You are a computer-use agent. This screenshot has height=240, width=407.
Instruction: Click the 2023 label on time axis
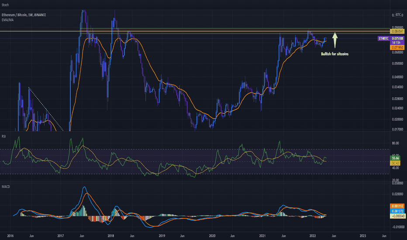pyautogui.click(x=363, y=236)
